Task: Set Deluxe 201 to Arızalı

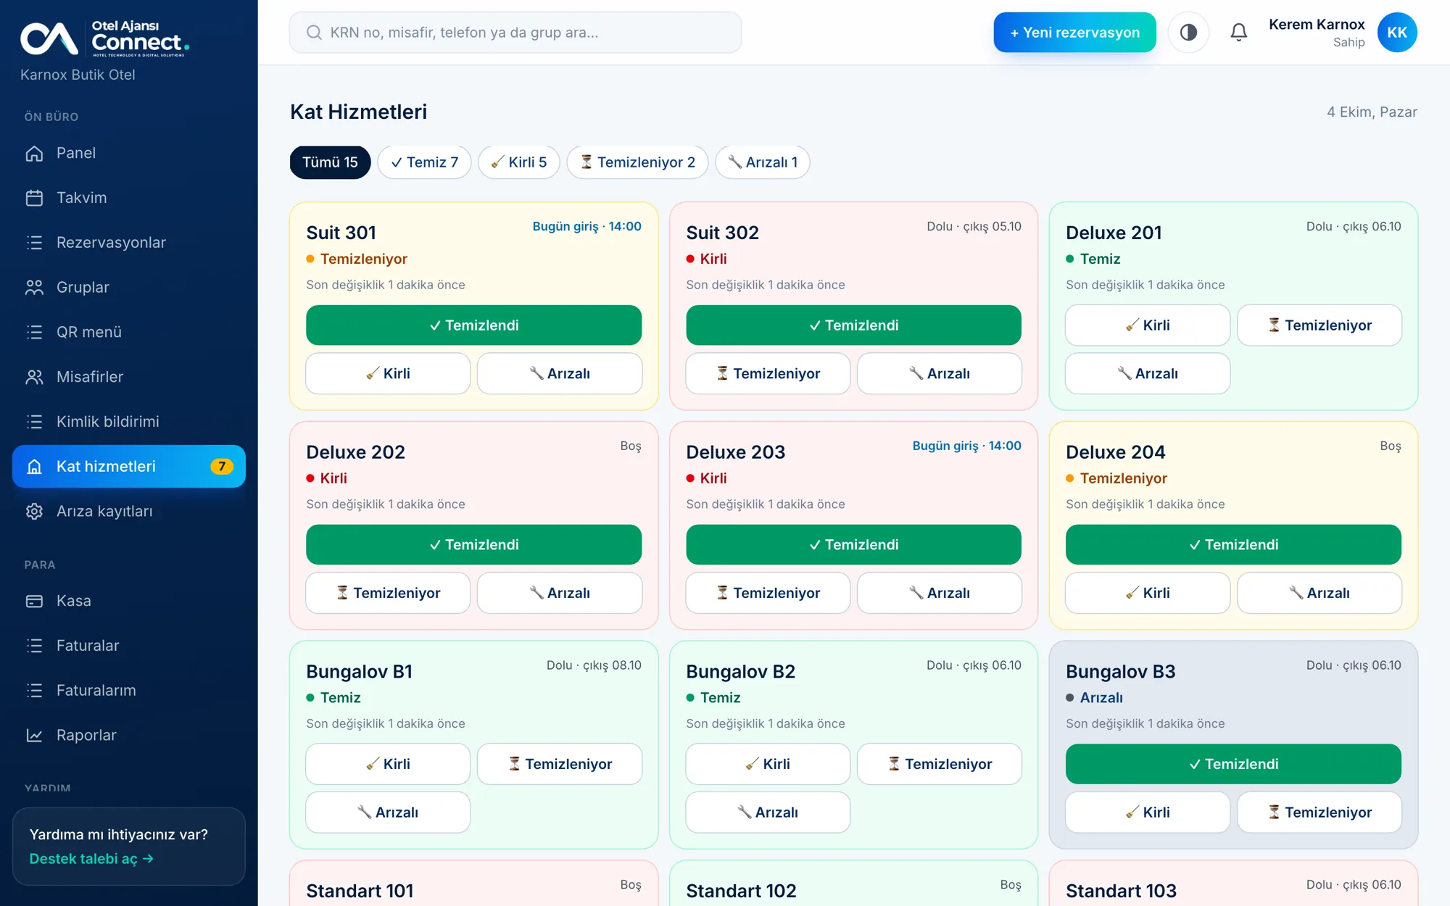Action: pos(1148,374)
